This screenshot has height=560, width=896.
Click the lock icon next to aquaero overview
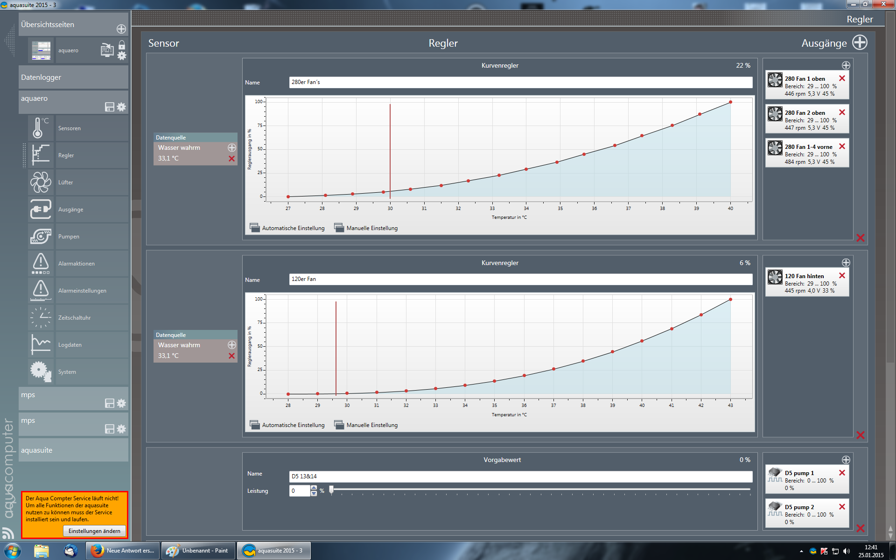pos(122,45)
